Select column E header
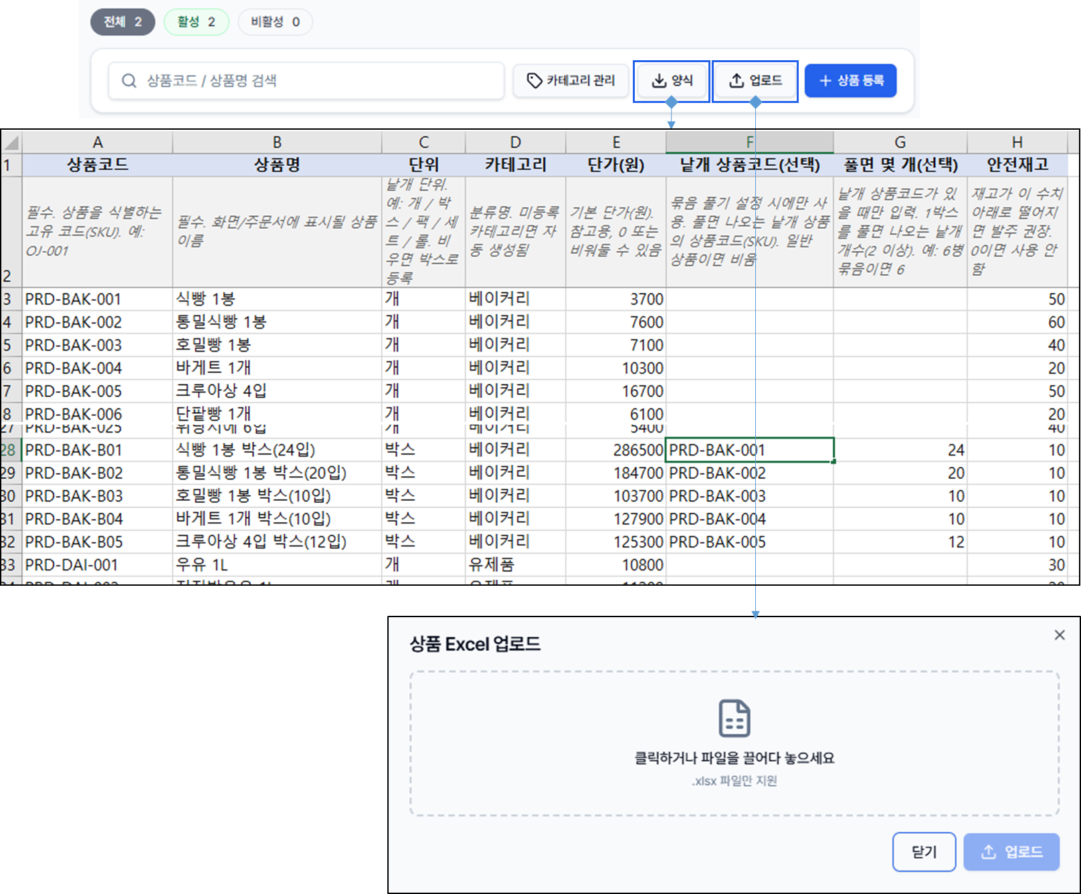The height and width of the screenshot is (894, 1081). 616,142
